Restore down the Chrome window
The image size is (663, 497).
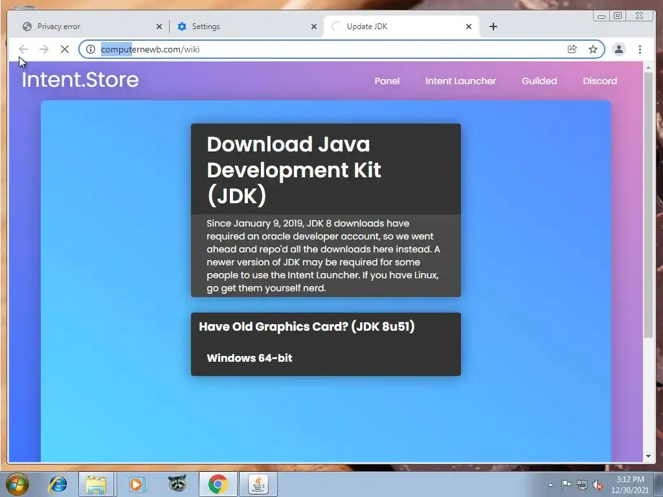618,16
